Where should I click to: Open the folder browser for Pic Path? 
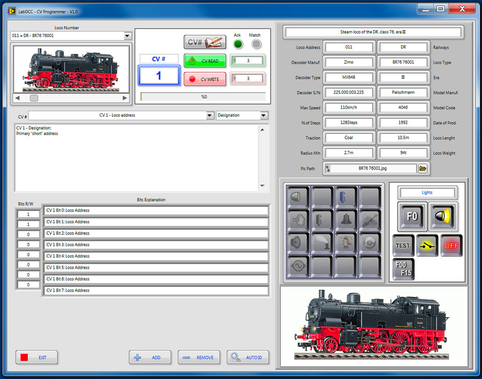pyautogui.click(x=422, y=168)
